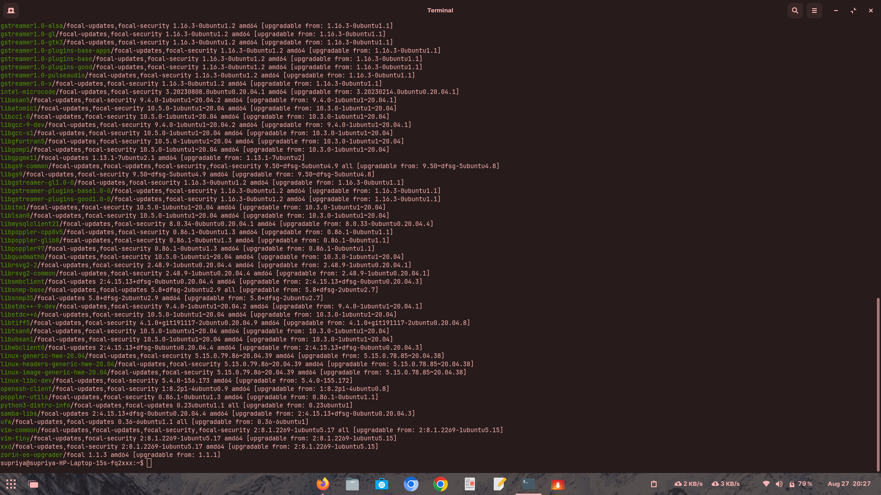The width and height of the screenshot is (881, 495).
Task: Click package name linux-headers-generic-hwe-20.04
Action: pyautogui.click(x=57, y=364)
